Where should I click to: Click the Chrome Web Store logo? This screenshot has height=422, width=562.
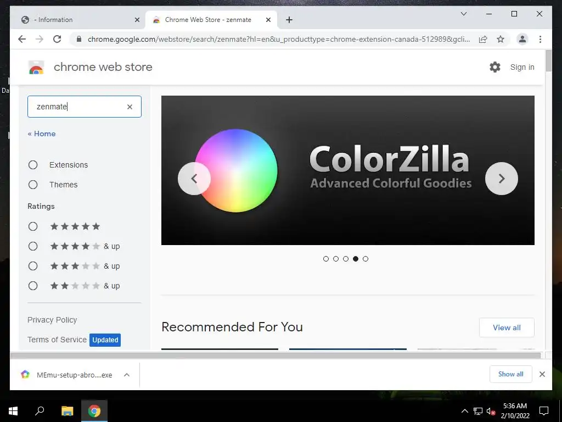pyautogui.click(x=36, y=67)
